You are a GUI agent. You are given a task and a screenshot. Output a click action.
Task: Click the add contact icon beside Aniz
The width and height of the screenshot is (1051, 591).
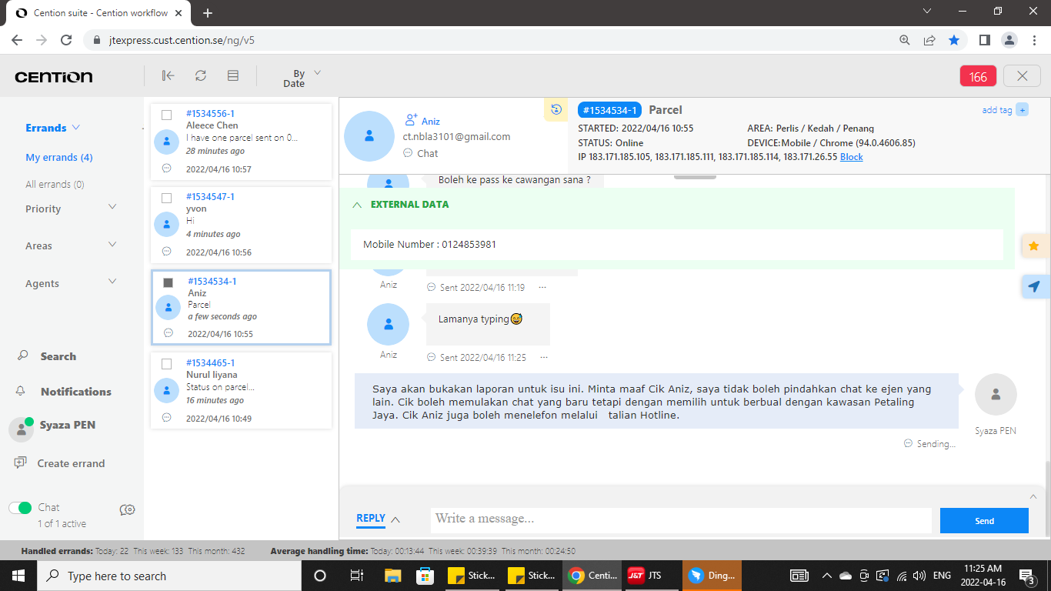click(411, 120)
